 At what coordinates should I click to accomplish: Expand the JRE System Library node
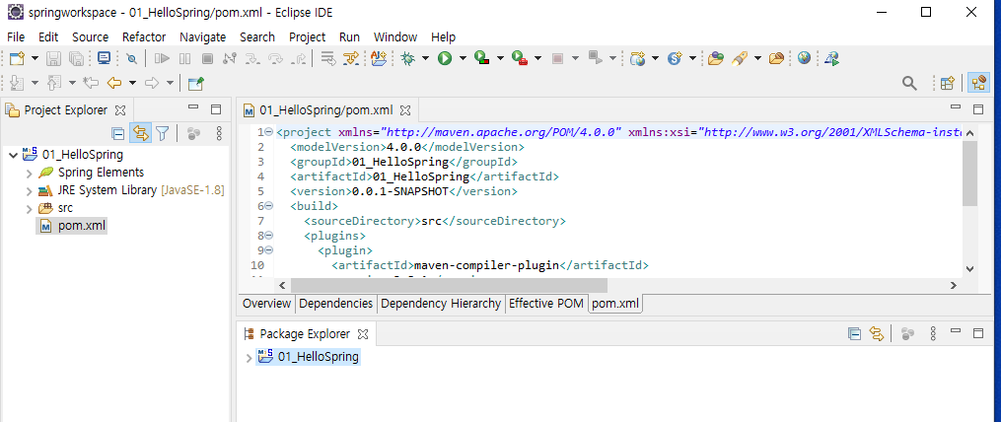point(29,190)
